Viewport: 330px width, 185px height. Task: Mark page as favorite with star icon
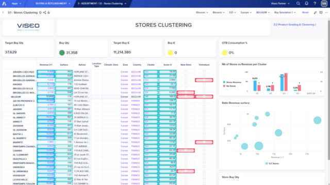(x=48, y=12)
